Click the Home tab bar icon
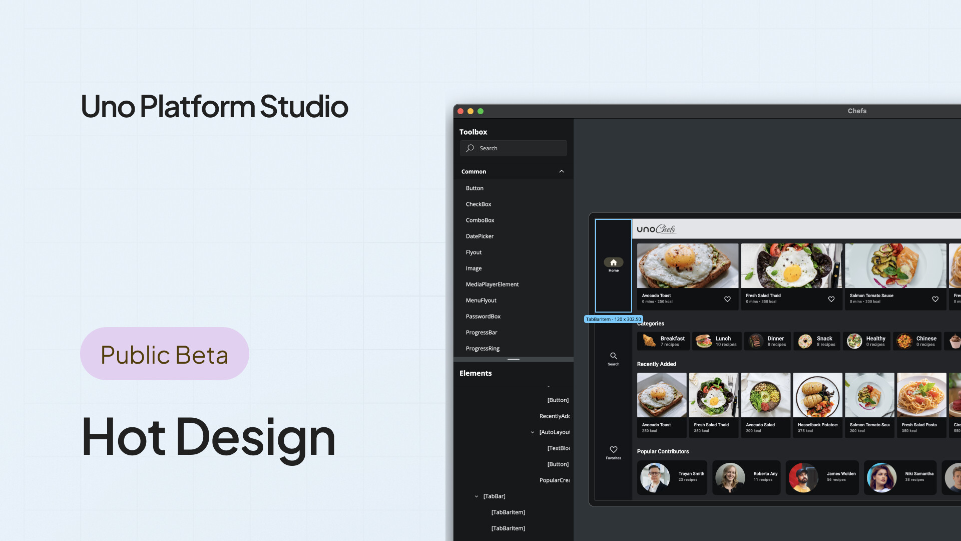961x541 pixels. (613, 262)
